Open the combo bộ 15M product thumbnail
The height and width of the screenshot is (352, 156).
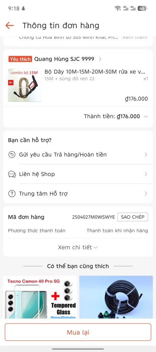click(24, 85)
